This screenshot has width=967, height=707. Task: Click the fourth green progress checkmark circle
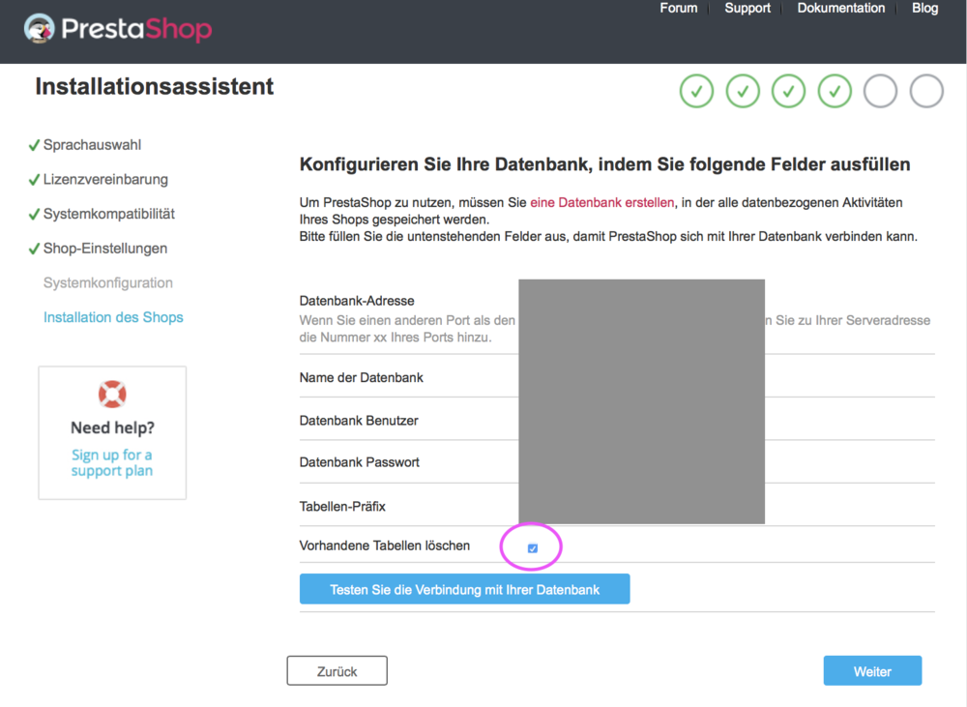point(835,91)
